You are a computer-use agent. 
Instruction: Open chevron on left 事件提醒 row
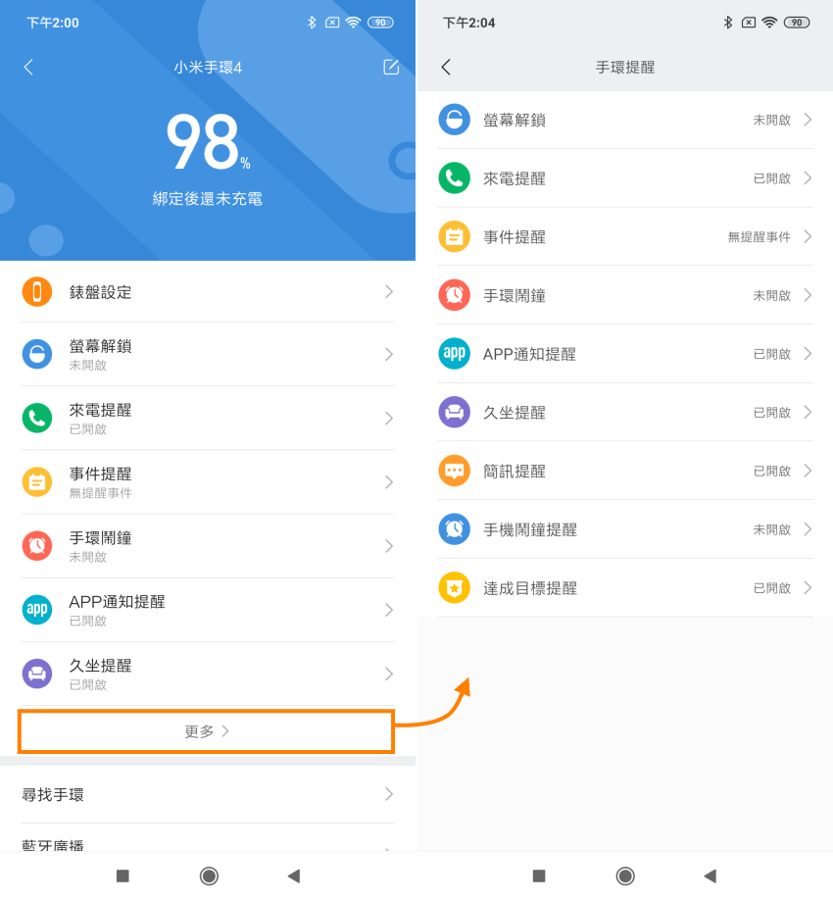389,481
